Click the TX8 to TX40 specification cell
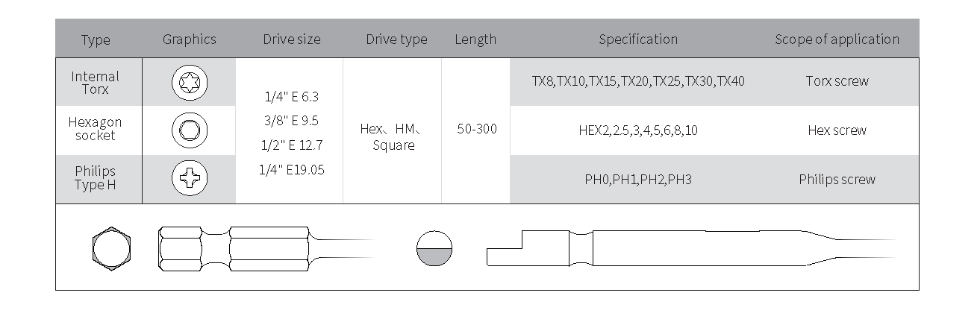This screenshot has height=322, width=980. point(638,81)
